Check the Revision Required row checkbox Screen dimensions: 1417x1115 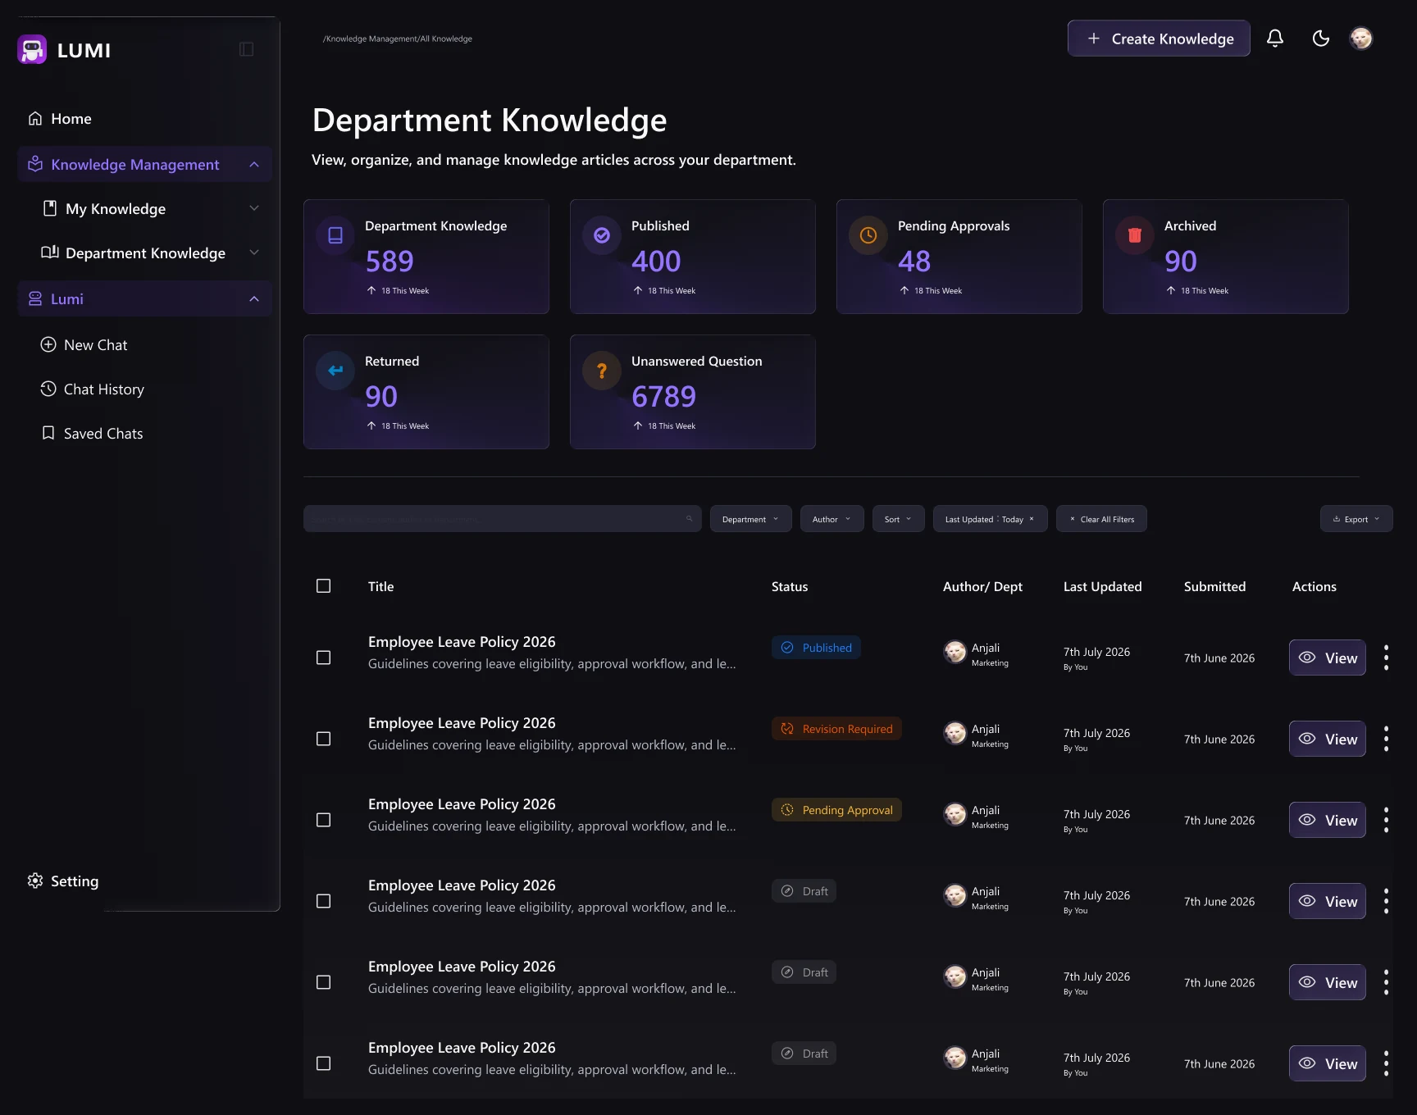pos(324,740)
